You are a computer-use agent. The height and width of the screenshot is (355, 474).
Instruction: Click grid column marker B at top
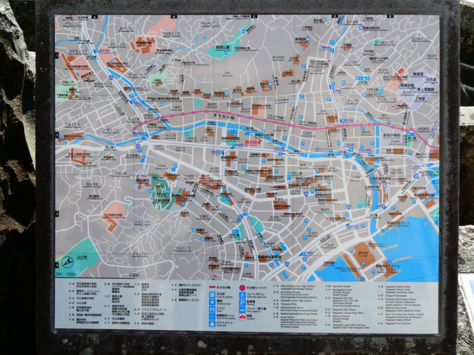(175, 17)
